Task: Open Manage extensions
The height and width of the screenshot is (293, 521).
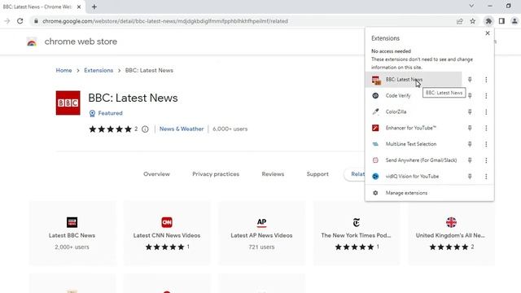Action: click(x=429, y=193)
